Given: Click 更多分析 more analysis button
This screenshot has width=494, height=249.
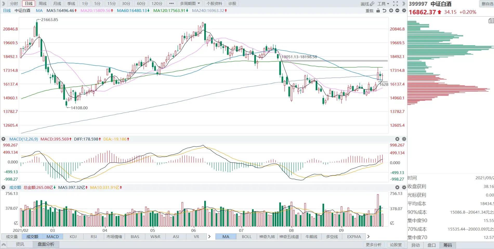Looking at the screenshot, I should point(374,245).
